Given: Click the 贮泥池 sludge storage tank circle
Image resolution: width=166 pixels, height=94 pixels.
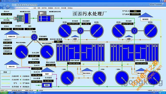Looking at the screenshot, I should pos(34,37).
